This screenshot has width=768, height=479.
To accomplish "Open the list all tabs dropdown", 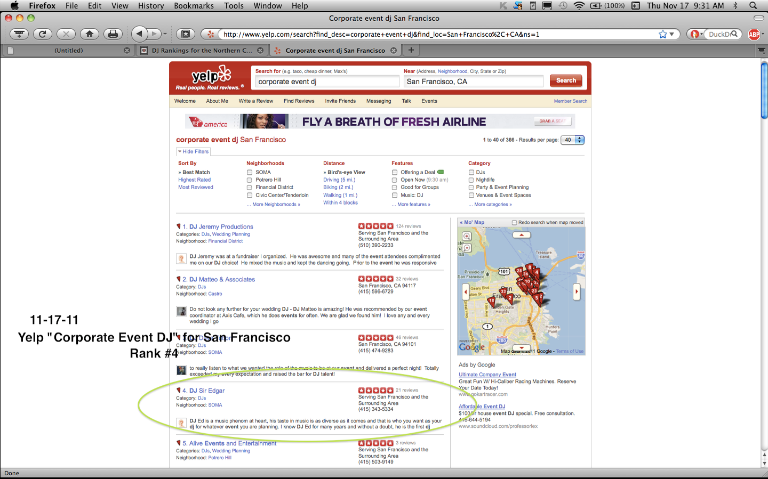I will click(762, 51).
